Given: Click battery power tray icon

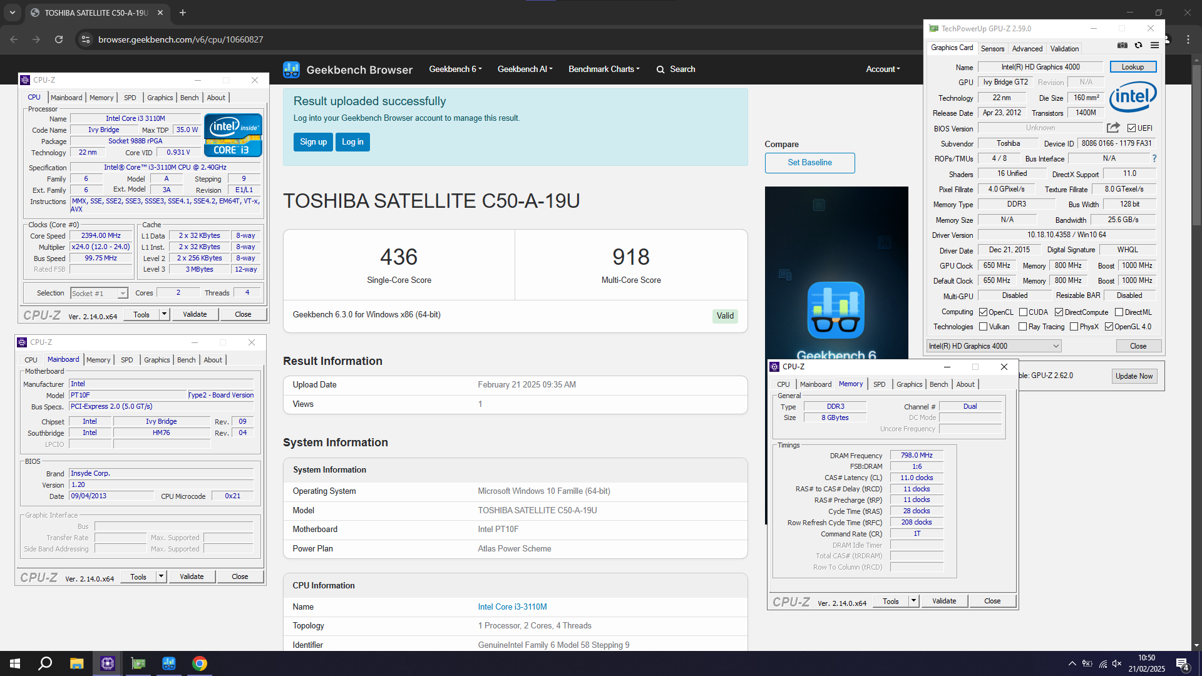Looking at the screenshot, I should point(1087,663).
